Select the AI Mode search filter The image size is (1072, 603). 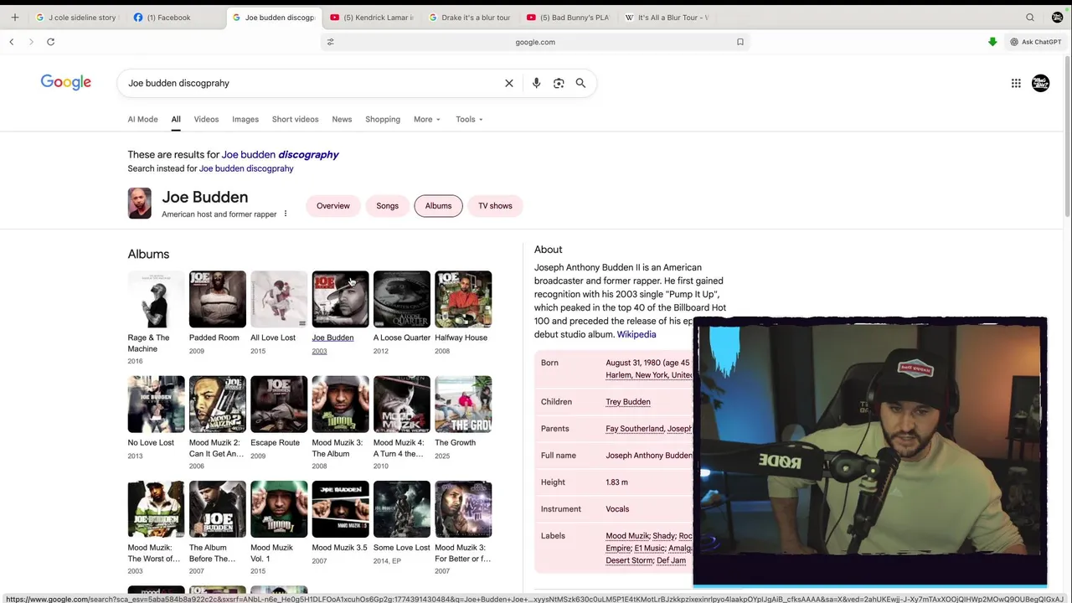click(x=142, y=119)
